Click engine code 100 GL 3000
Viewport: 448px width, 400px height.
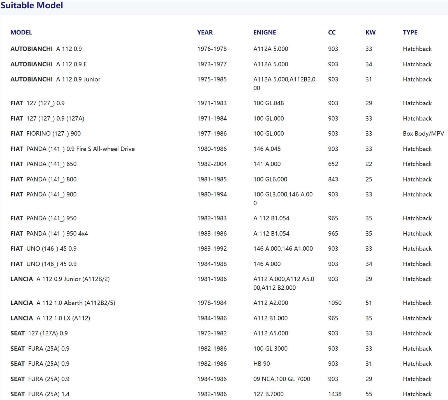[x=270, y=349]
